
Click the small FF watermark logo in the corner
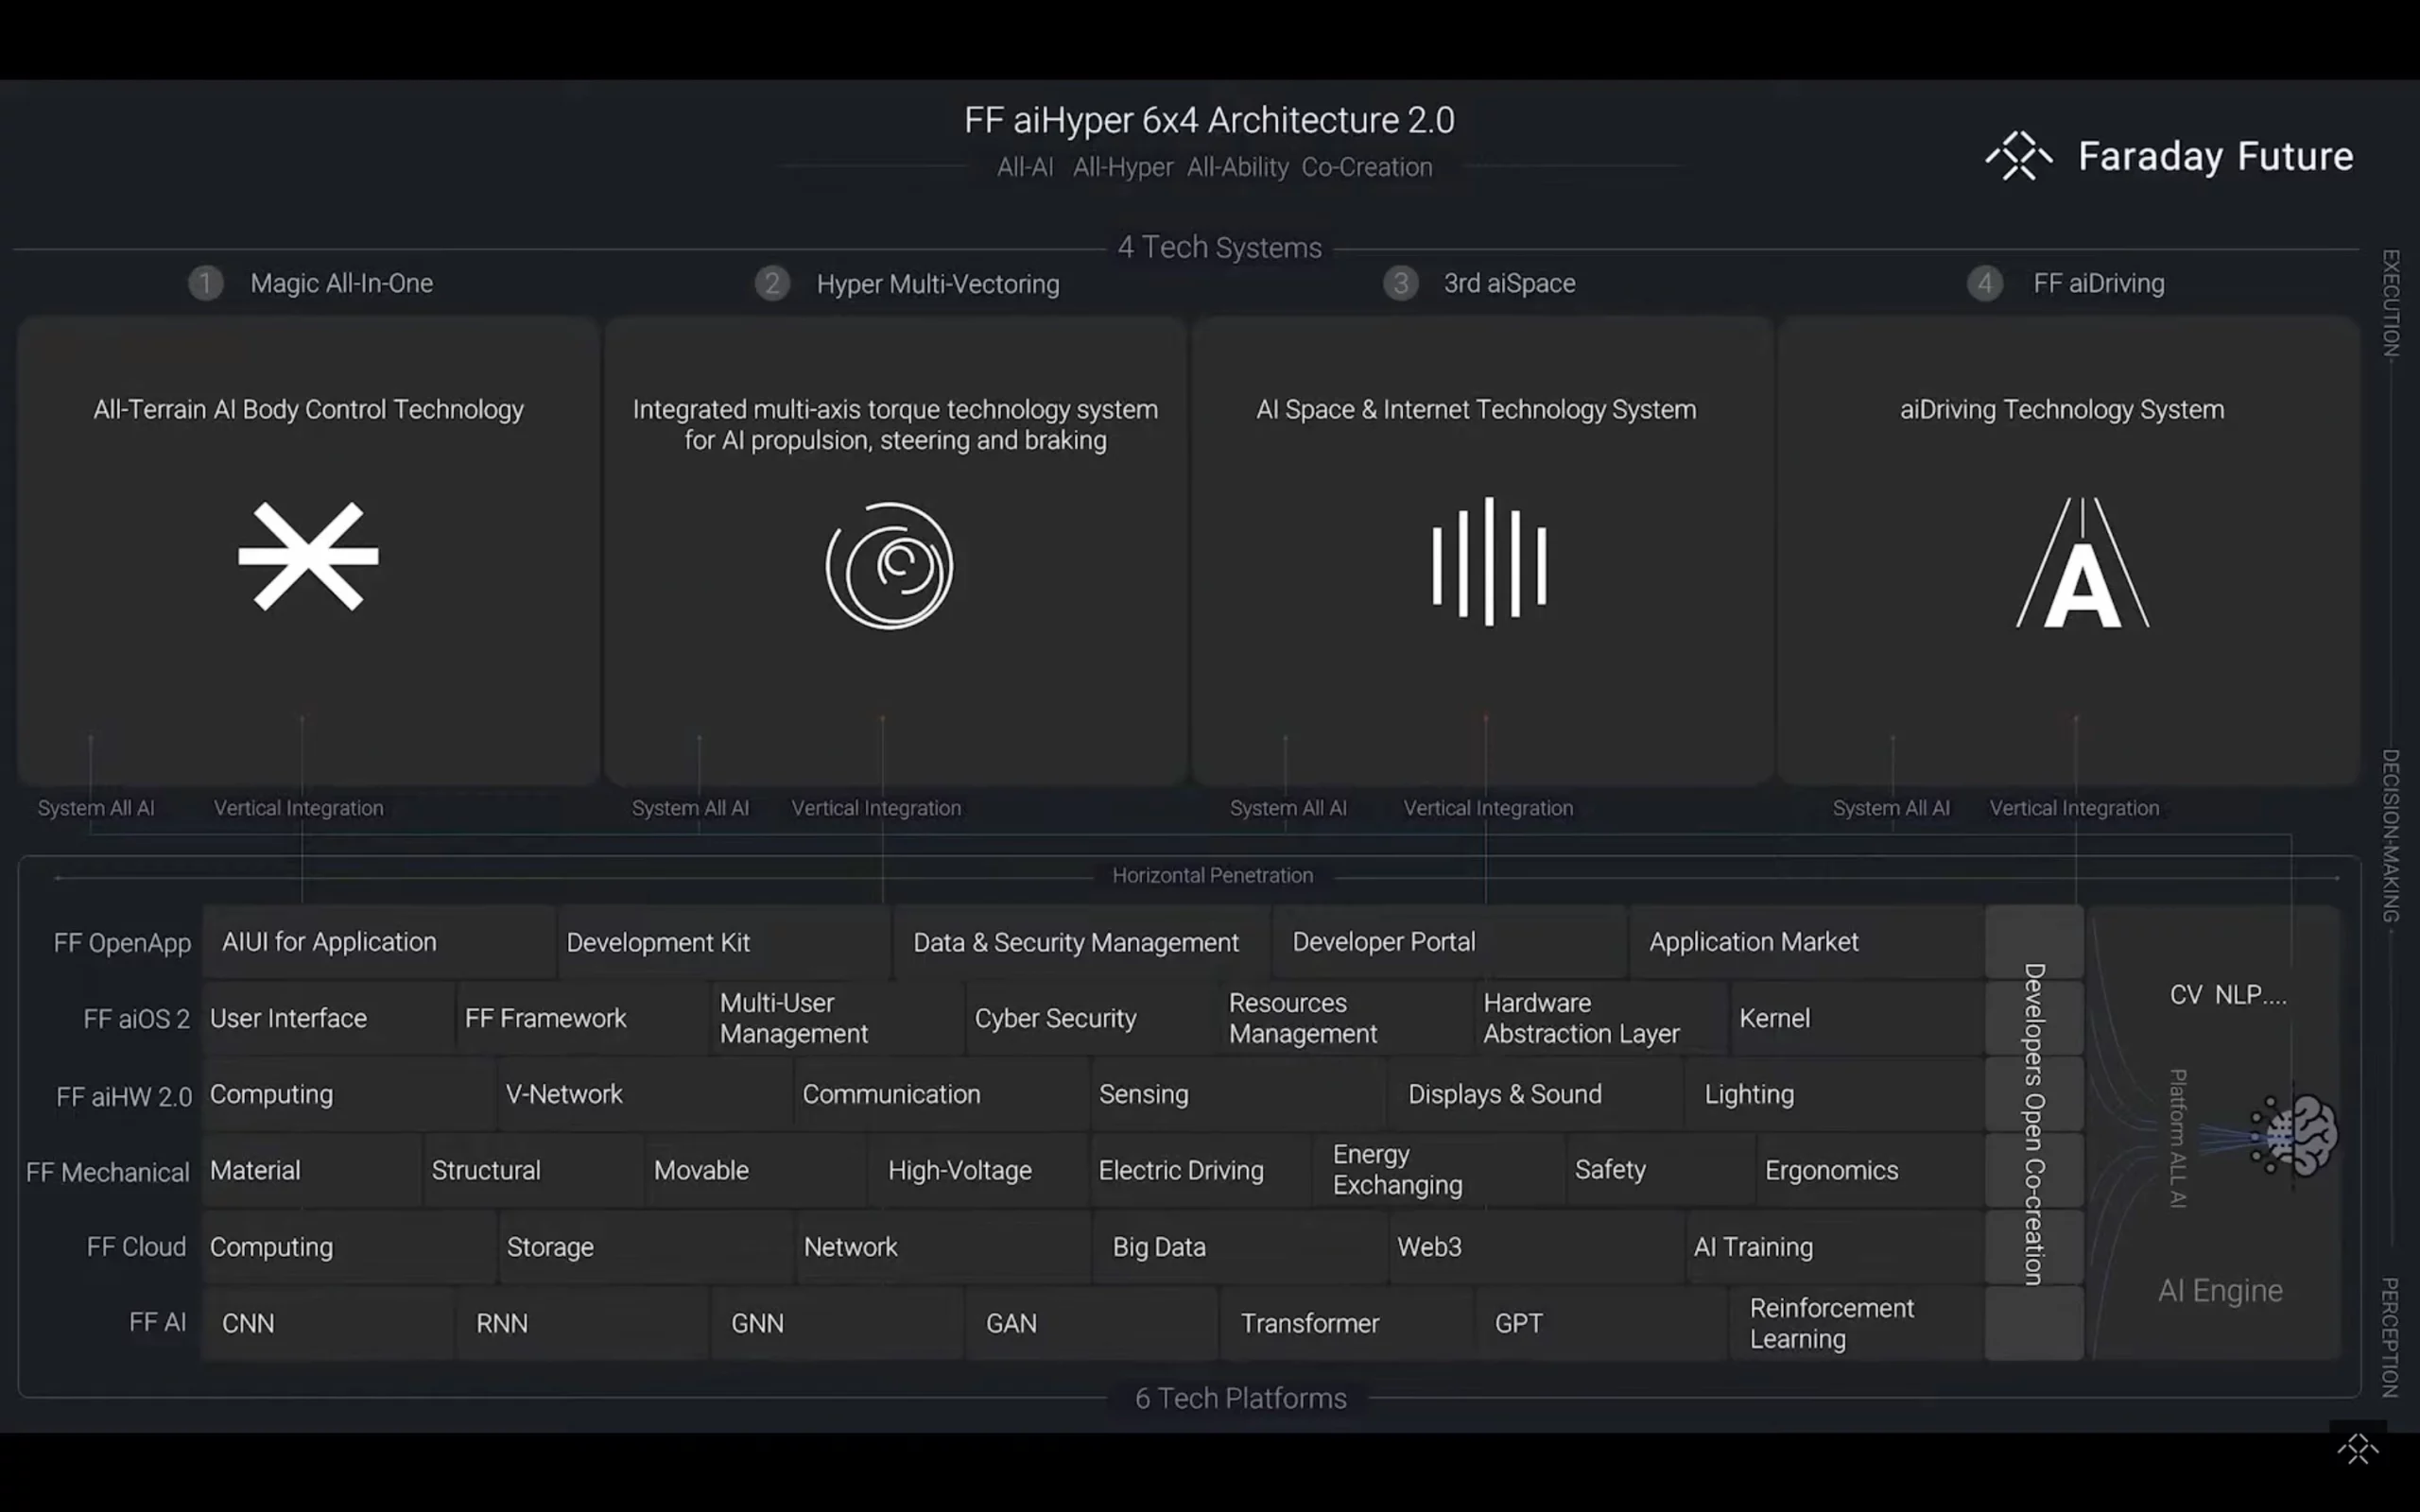tap(2357, 1448)
